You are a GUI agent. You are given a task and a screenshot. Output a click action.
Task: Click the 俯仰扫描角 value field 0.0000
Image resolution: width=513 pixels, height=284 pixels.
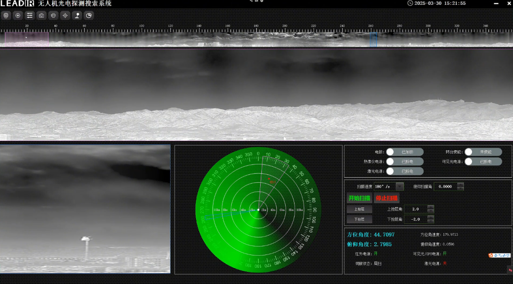(x=445, y=187)
